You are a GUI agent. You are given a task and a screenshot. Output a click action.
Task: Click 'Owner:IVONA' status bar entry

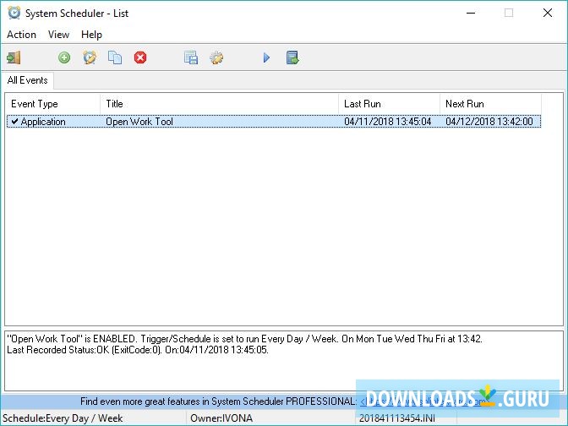click(x=221, y=418)
